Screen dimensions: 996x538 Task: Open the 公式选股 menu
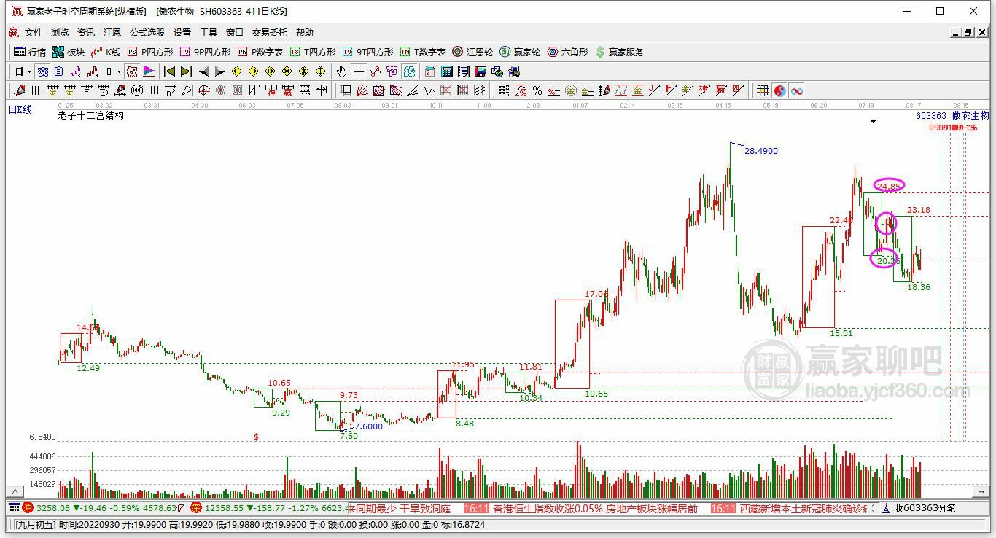coord(147,33)
